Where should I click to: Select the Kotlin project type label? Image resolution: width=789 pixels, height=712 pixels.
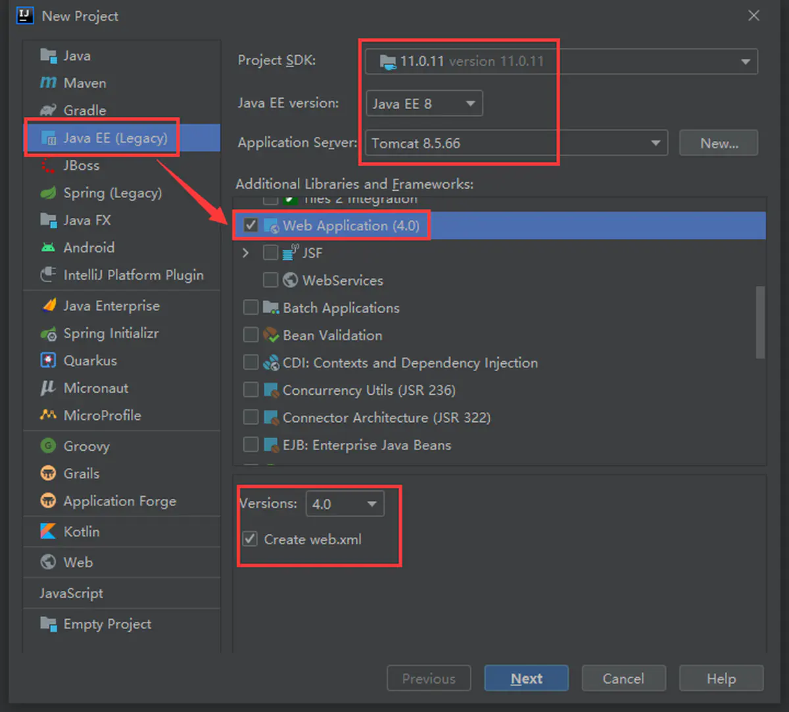coord(82,531)
